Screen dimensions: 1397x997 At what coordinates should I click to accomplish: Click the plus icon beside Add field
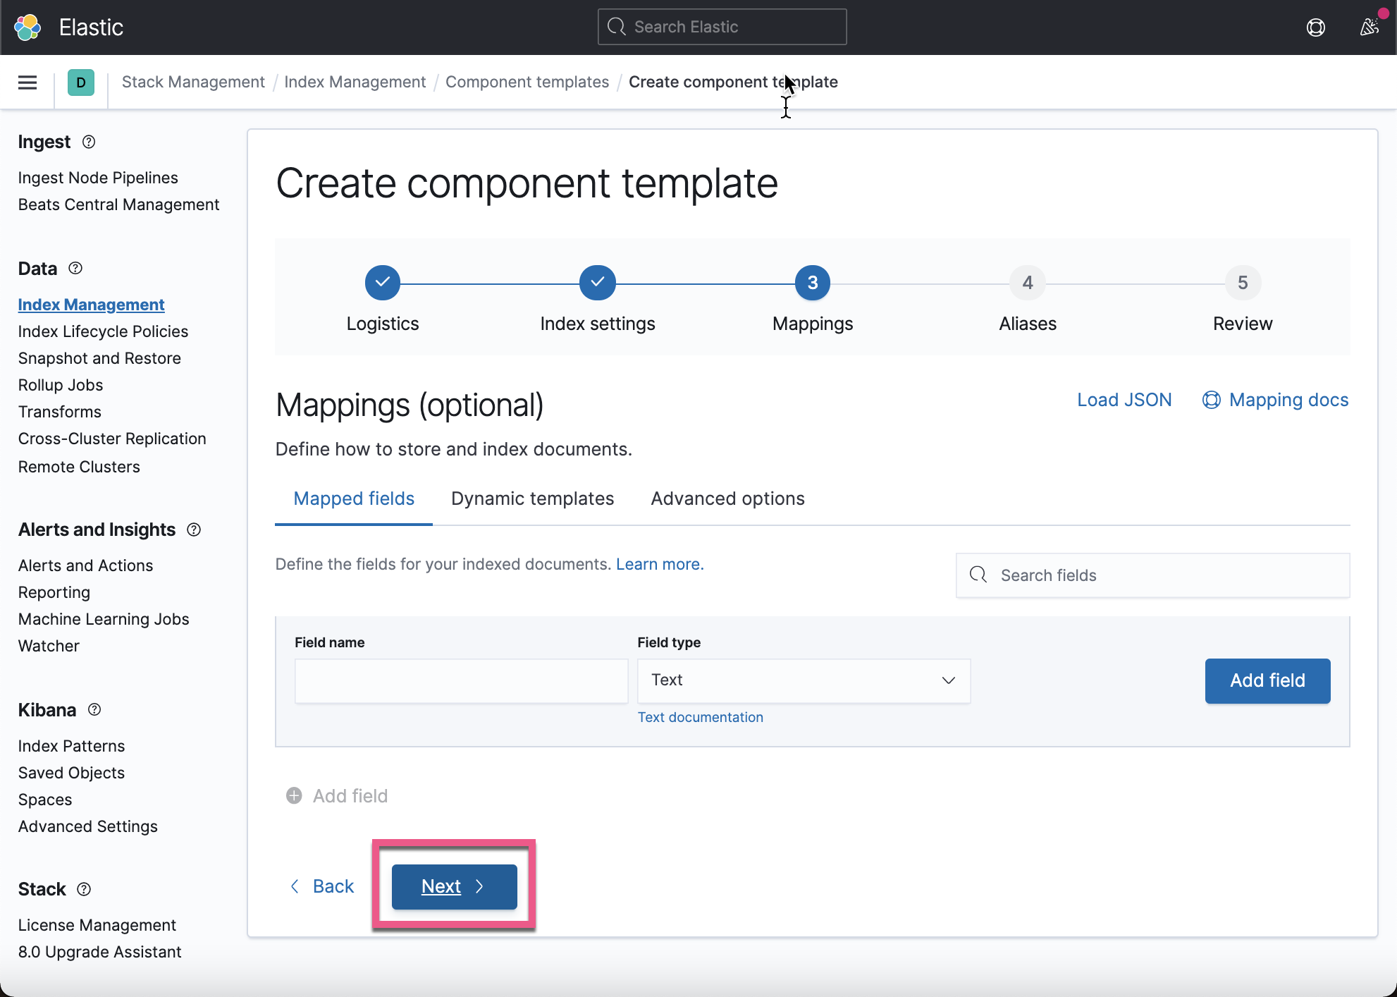coord(294,795)
